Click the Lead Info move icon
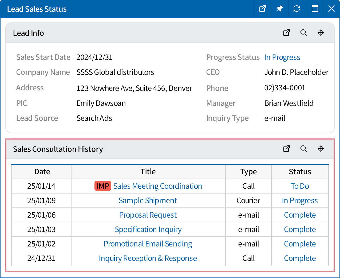This screenshot has width=340, height=278. coord(321,33)
